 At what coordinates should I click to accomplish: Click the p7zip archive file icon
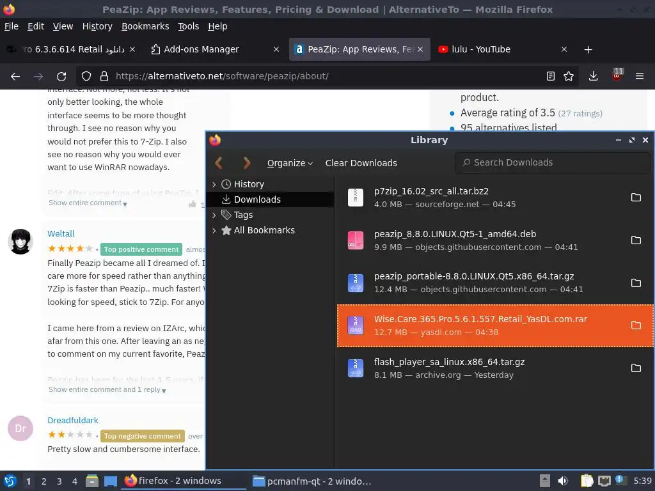click(356, 198)
